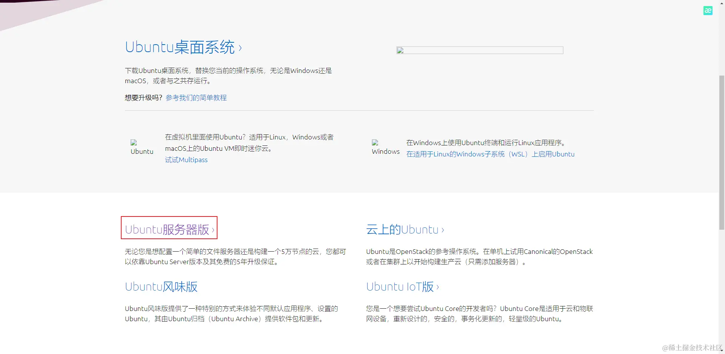725x354 pixels.
Task: Open the Ubuntu IoT版 heading link
Action: click(403, 286)
